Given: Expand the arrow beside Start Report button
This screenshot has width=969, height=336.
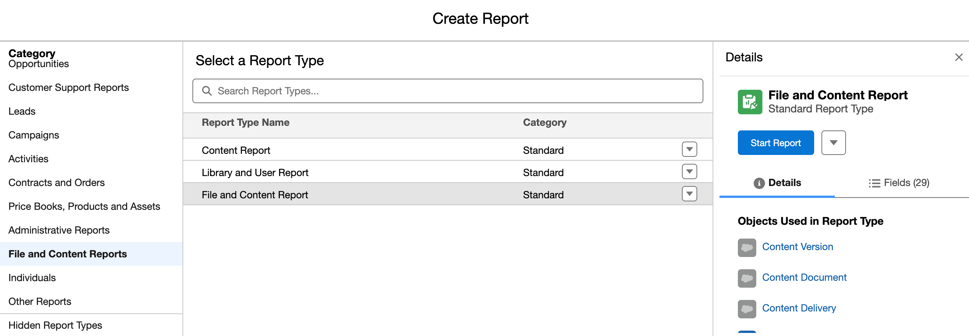Looking at the screenshot, I should click(x=833, y=142).
